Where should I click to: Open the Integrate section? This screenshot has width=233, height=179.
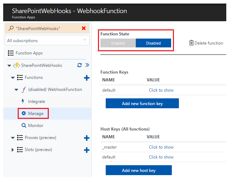(36, 102)
